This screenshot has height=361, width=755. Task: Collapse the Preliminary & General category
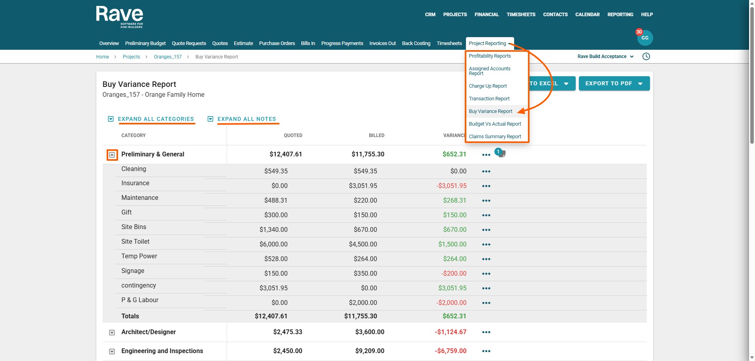[112, 155]
